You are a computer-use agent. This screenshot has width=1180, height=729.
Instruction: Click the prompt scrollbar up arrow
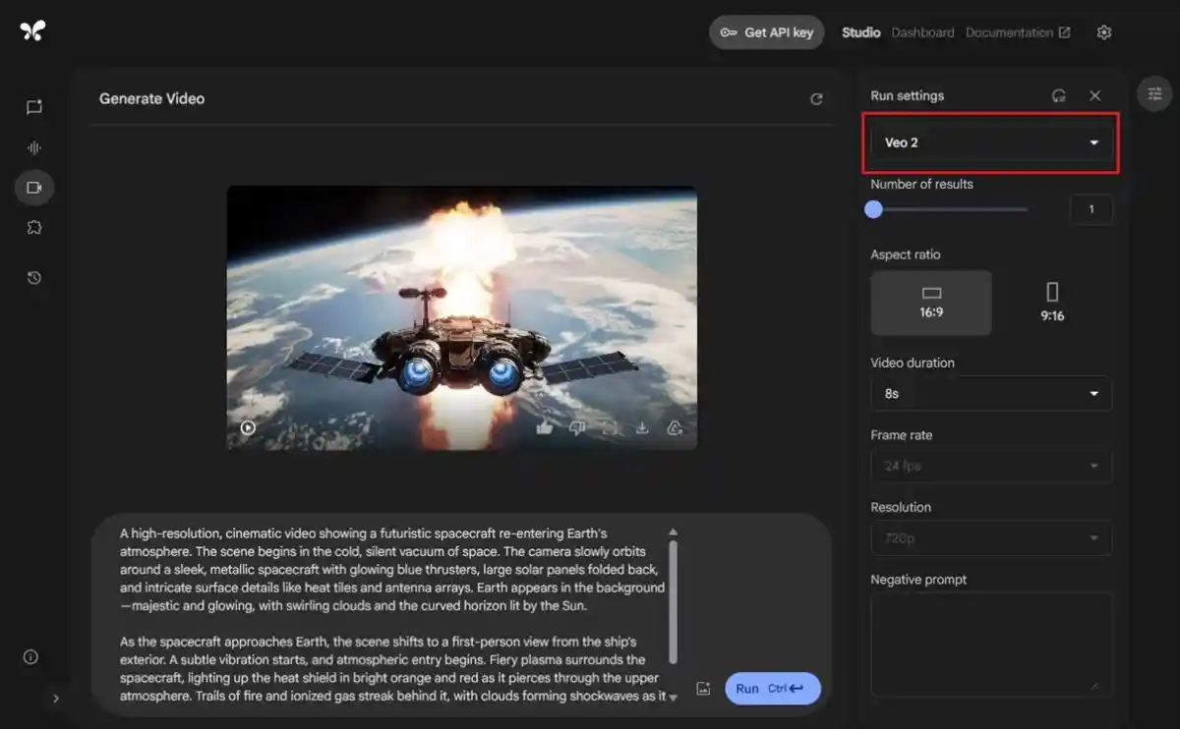(x=673, y=533)
